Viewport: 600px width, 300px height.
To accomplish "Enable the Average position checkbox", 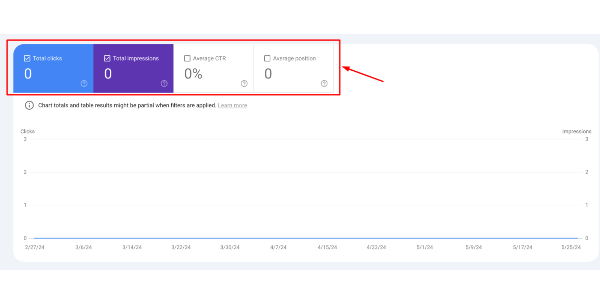I will click(x=267, y=58).
